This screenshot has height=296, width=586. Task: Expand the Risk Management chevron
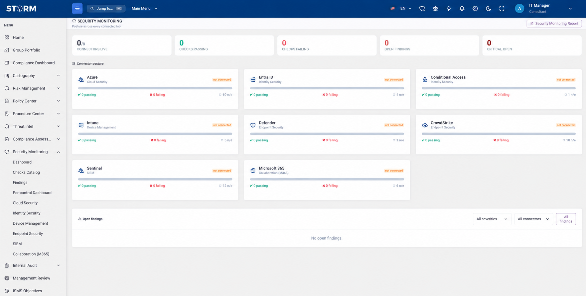[x=59, y=88]
